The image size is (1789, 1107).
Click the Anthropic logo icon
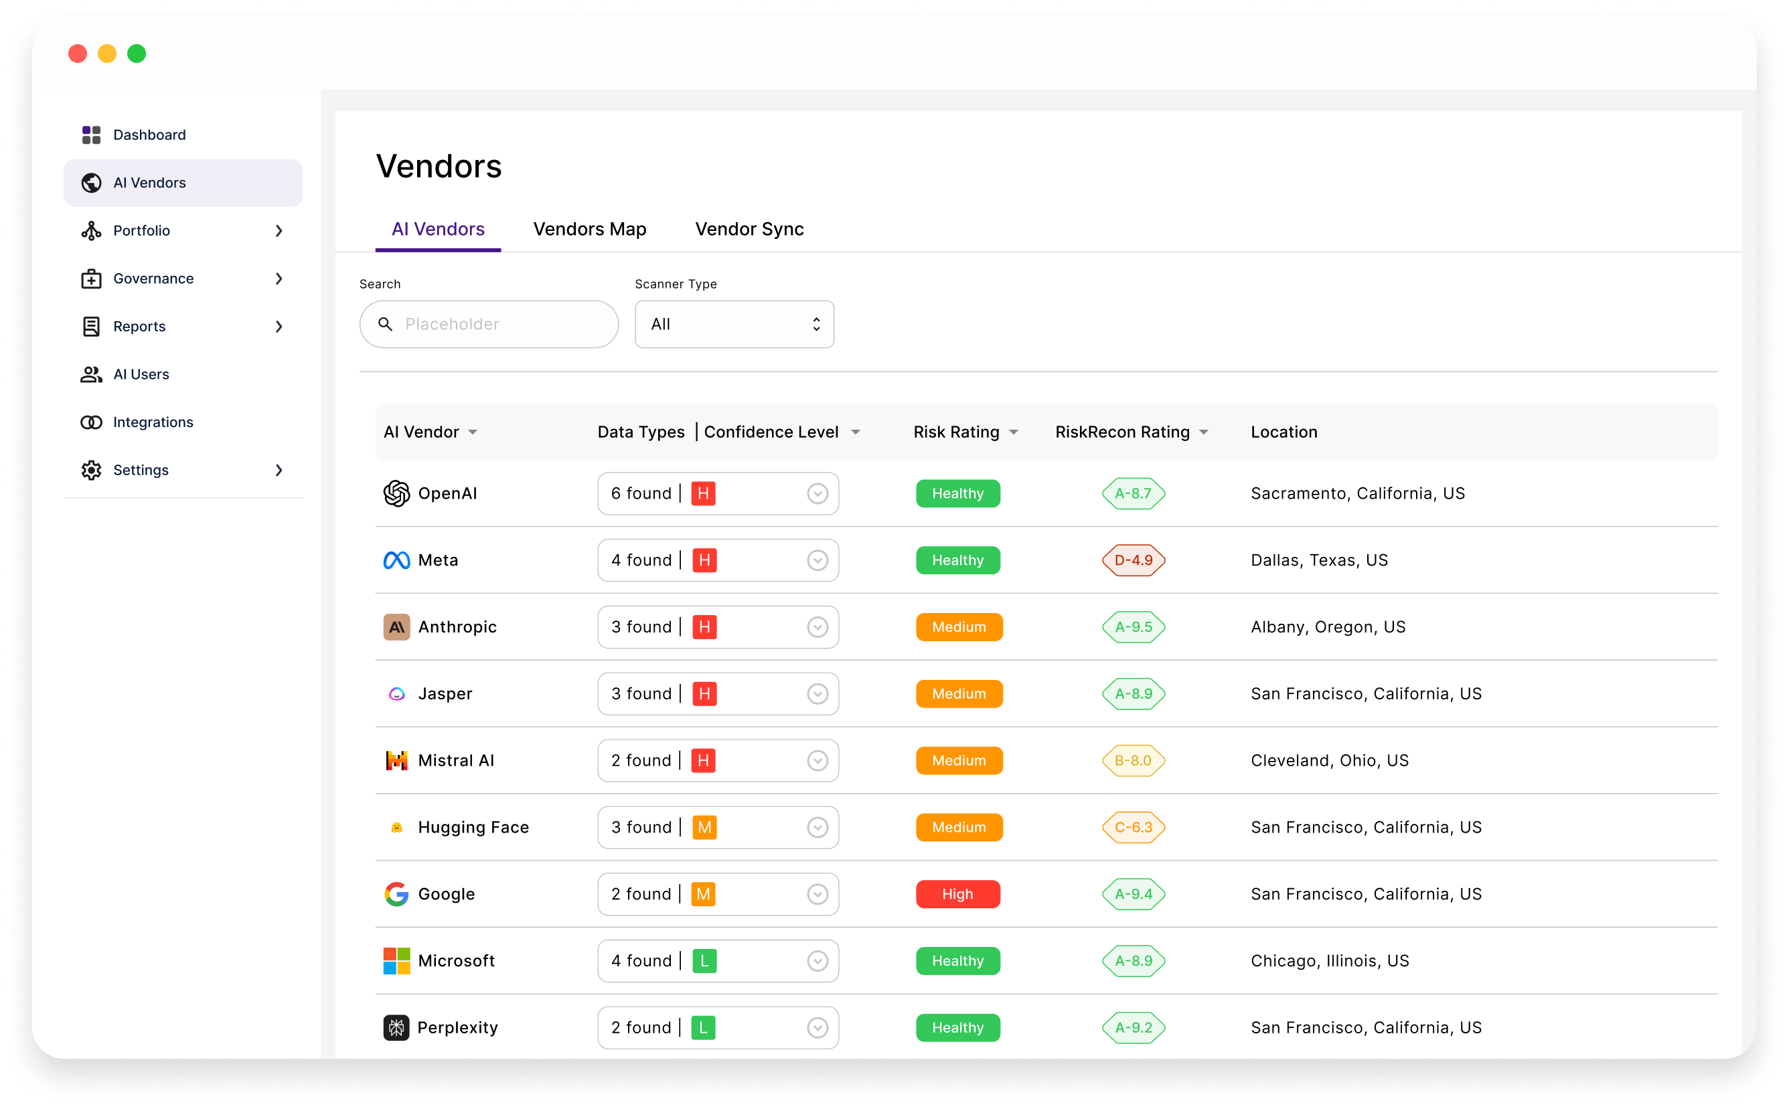(x=396, y=626)
